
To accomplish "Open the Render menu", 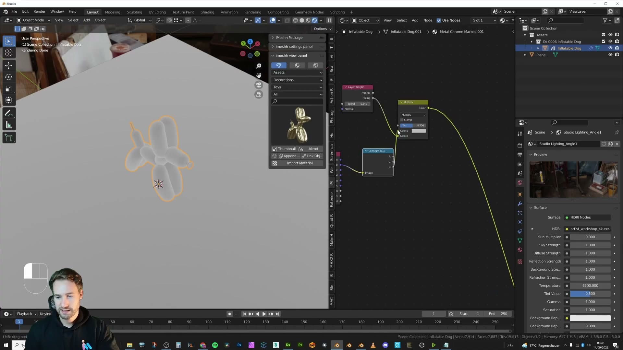I will tap(39, 12).
